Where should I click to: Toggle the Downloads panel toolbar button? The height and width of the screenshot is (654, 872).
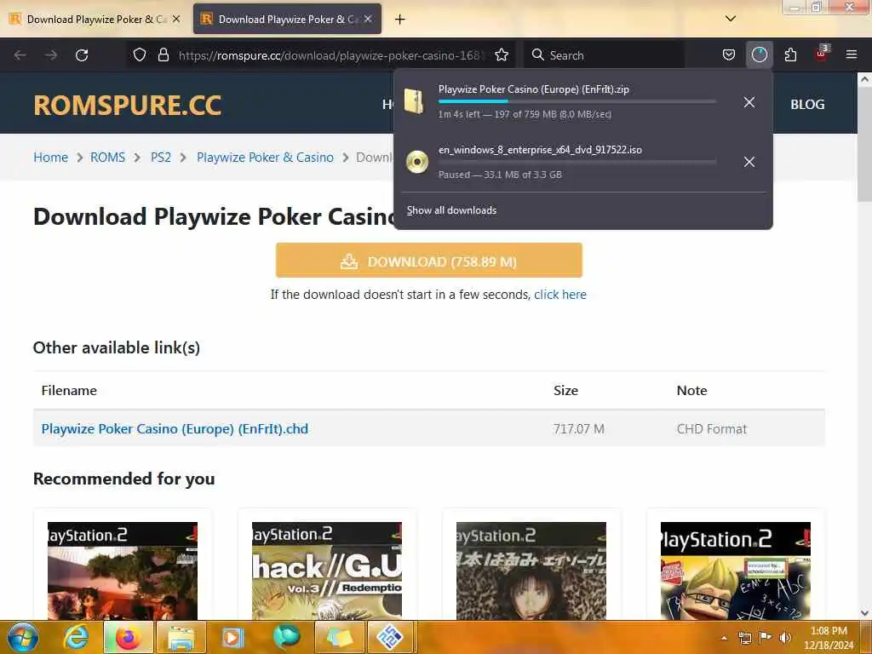coord(759,55)
